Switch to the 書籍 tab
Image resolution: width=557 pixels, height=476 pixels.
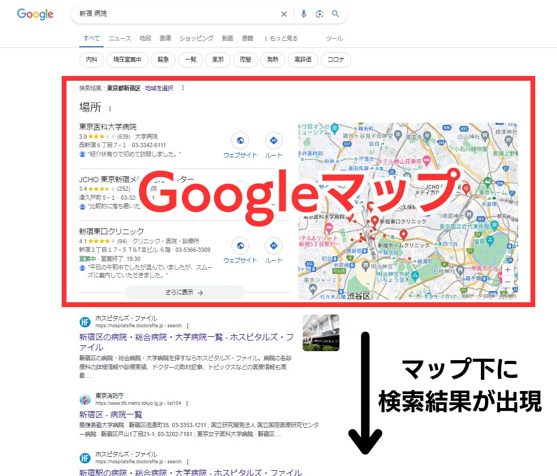(x=247, y=38)
